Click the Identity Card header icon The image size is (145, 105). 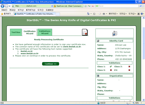[x=98, y=41]
